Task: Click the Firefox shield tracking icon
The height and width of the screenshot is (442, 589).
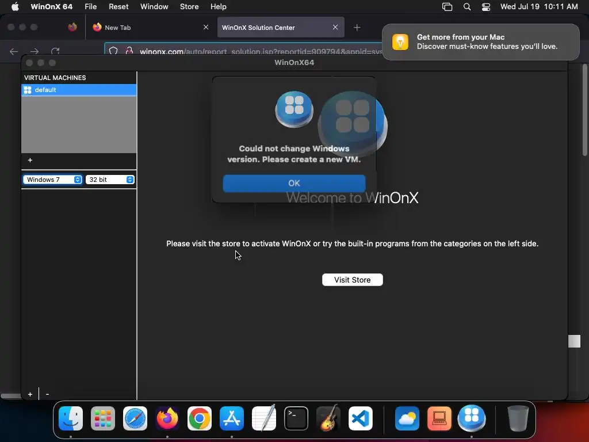Action: 113,51
